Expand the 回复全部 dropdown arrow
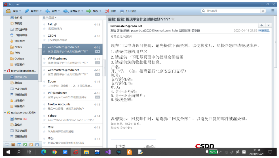This screenshot has width=279, height=158. [x=82, y=11]
